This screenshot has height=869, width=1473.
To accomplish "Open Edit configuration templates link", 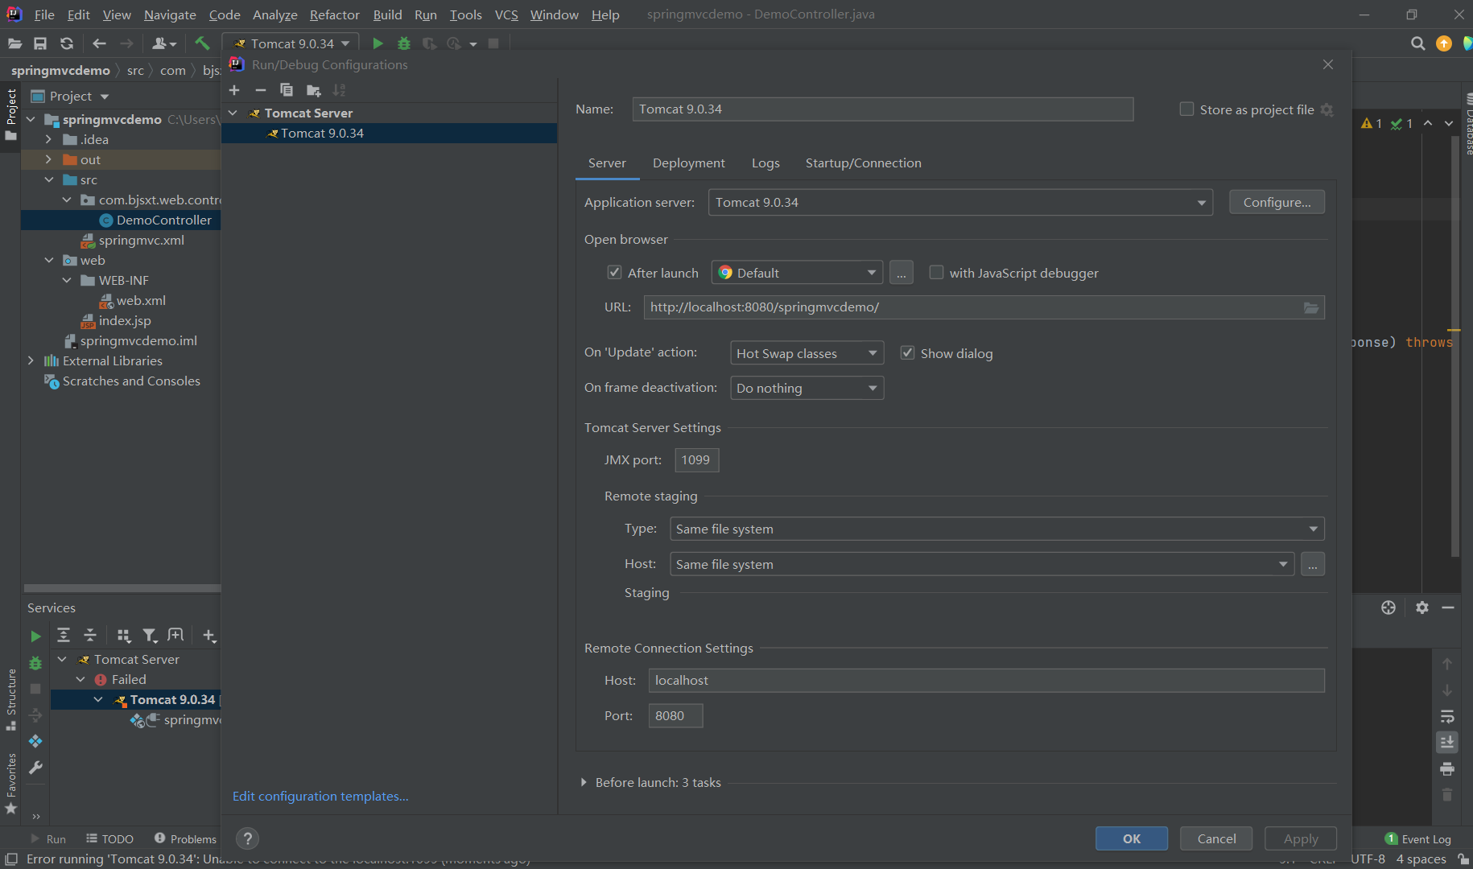I will pos(320,796).
